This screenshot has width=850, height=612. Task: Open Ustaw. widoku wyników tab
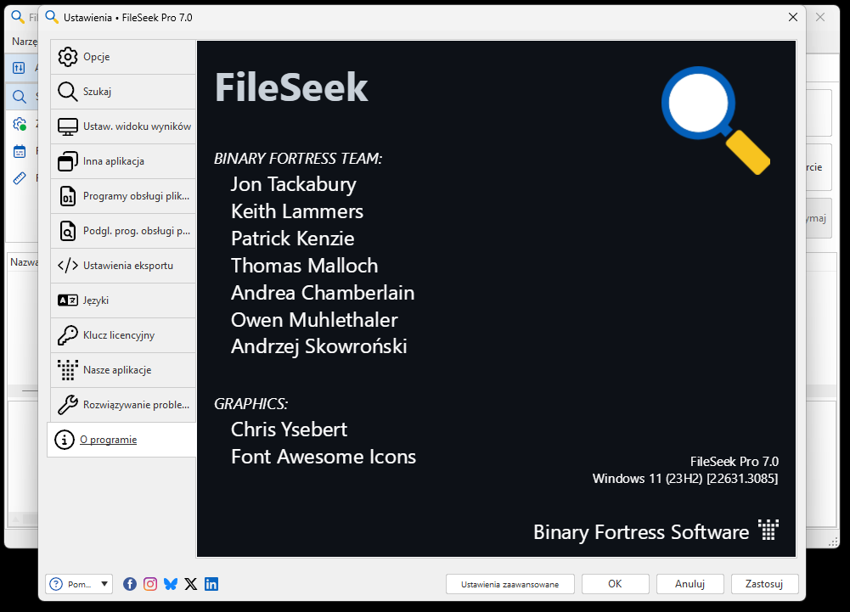[x=123, y=126]
